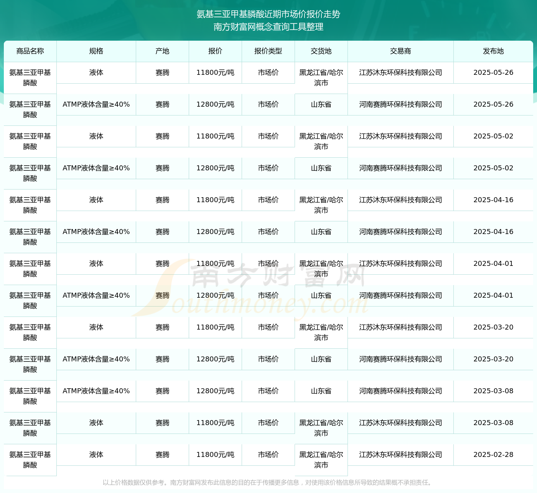Screen dimensions: 537x493
Task: Click 11800元/吨 in the 2025-04-16 row
Action: [215, 200]
